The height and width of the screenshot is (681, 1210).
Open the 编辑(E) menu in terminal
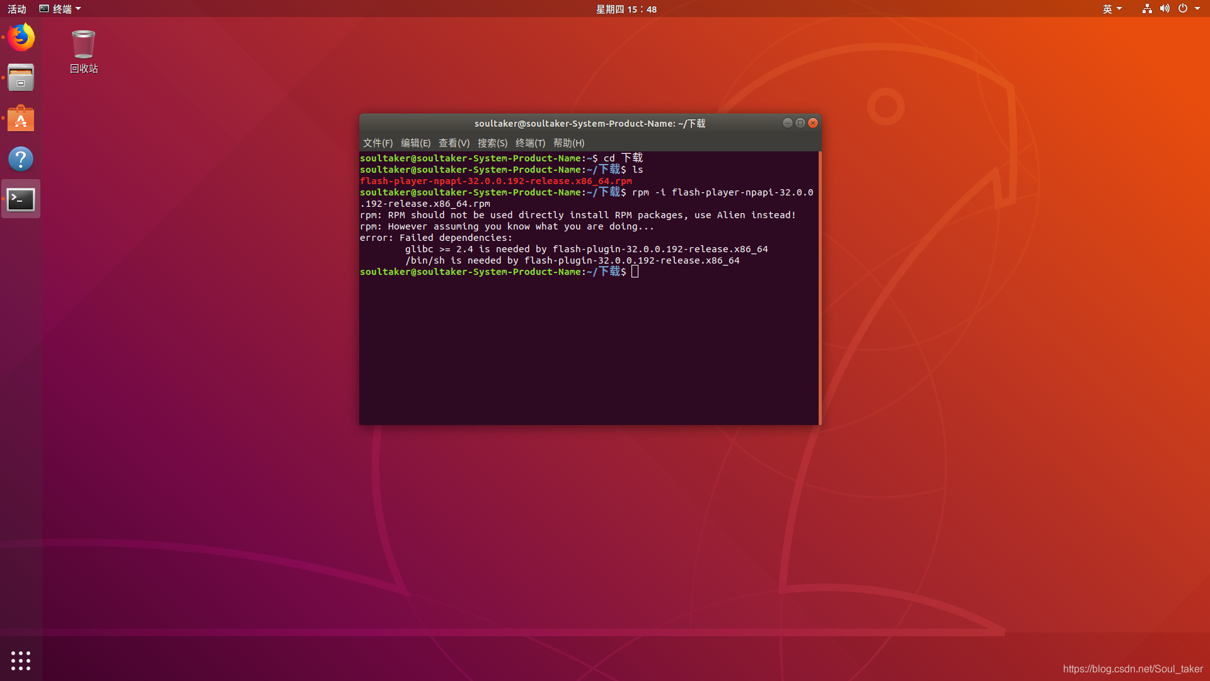[x=415, y=143]
